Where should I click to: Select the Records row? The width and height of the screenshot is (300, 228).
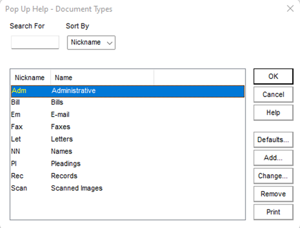pyautogui.click(x=128, y=176)
